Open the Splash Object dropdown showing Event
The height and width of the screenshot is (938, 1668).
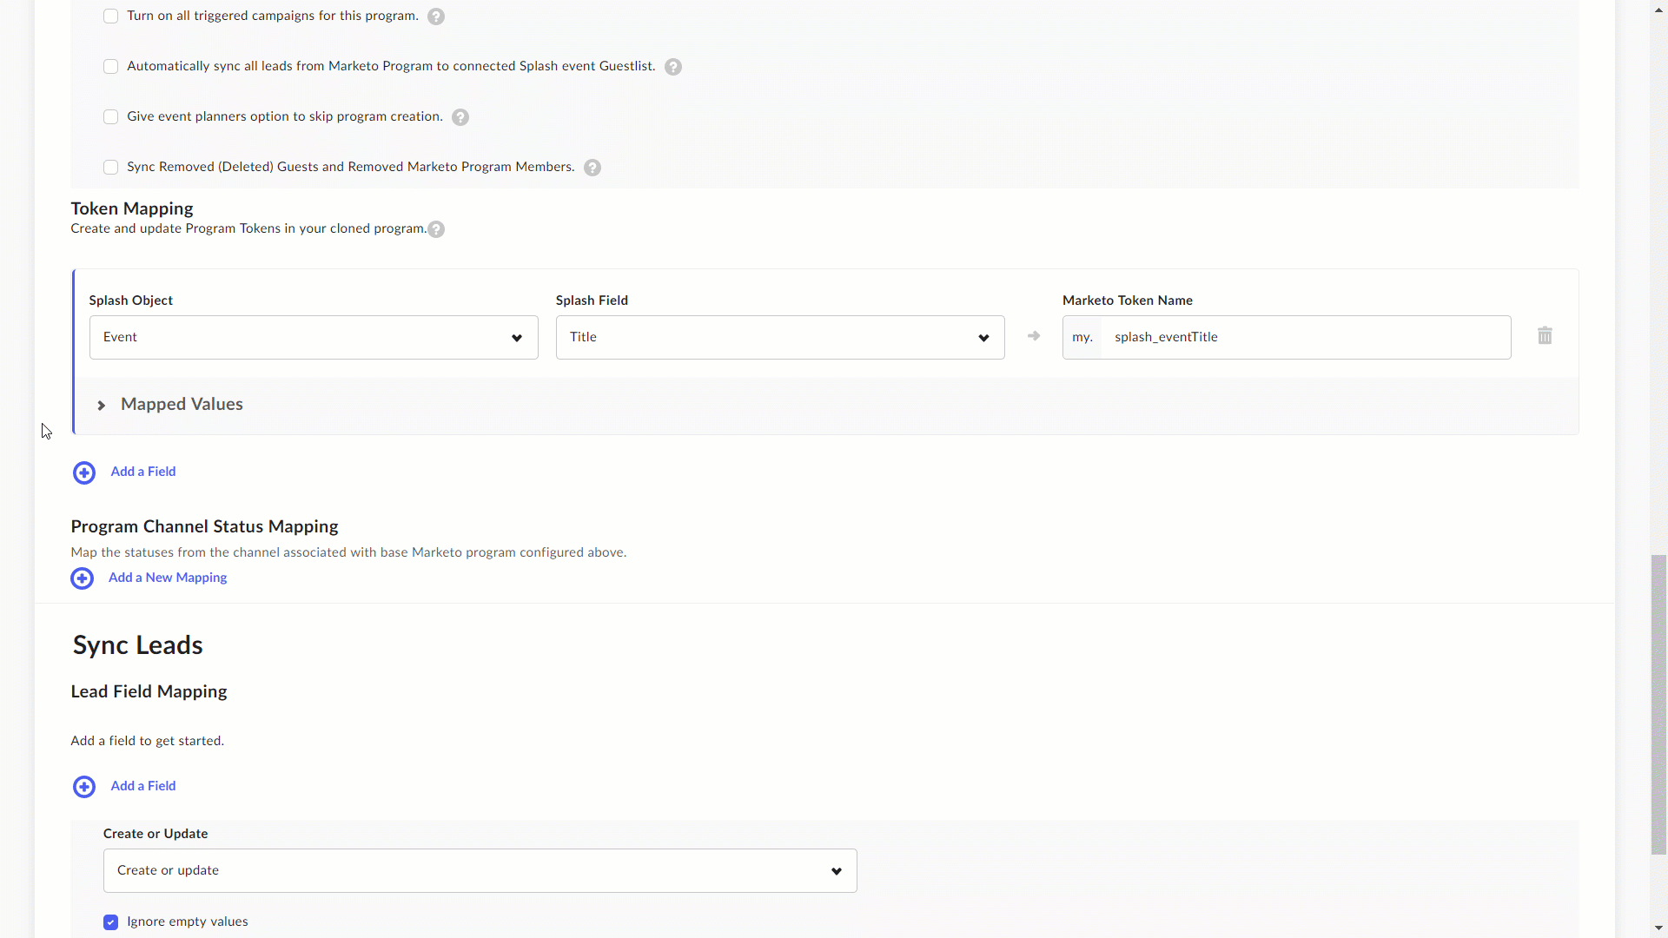[x=314, y=337]
